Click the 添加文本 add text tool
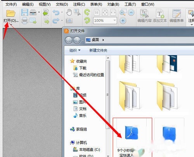 coord(160,16)
